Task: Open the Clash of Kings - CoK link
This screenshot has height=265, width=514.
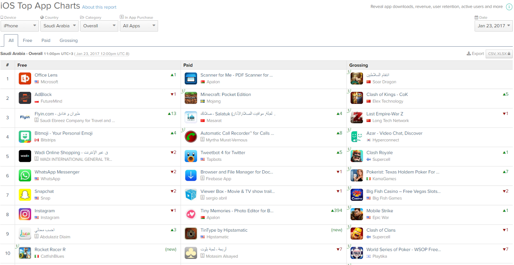Action: (x=387, y=95)
